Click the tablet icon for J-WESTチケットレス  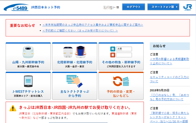pyautogui.click(x=28, y=81)
